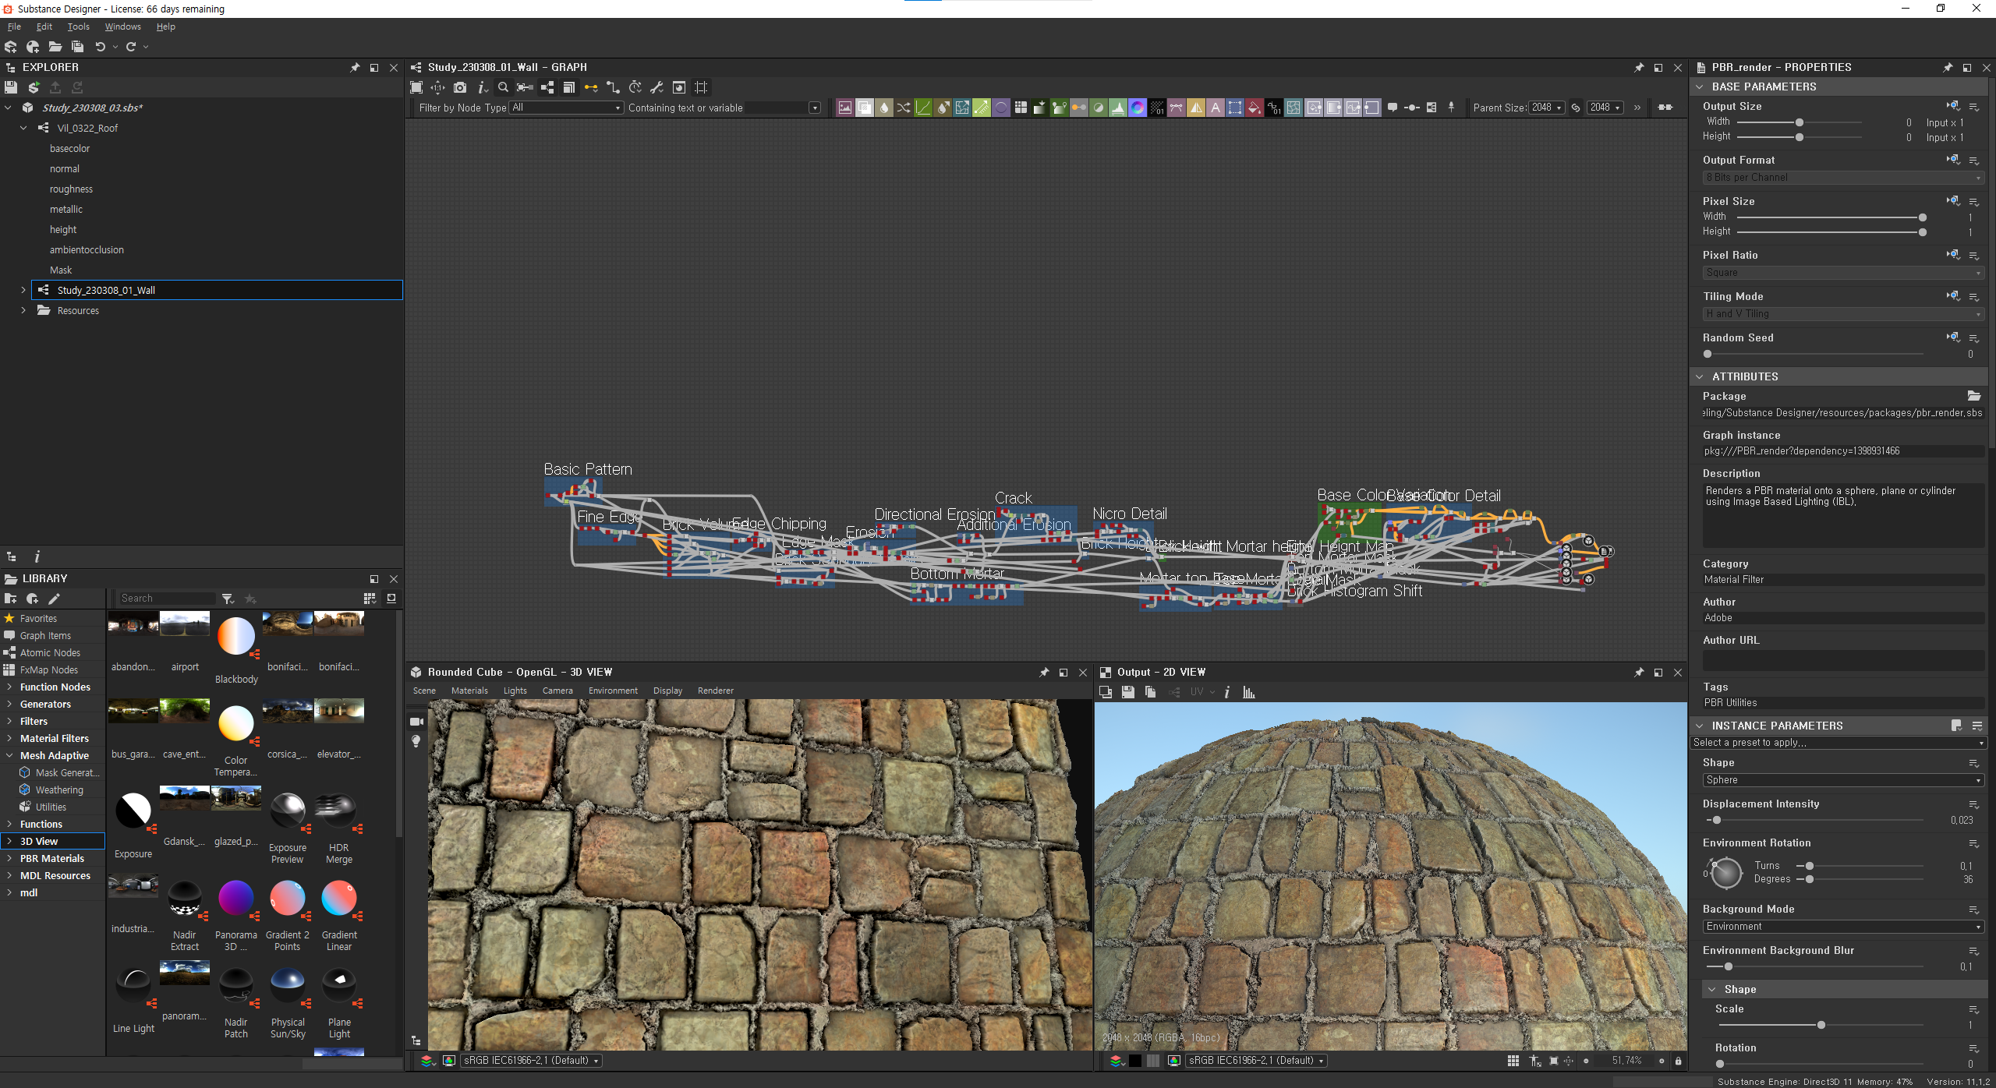Open the Background Mode Environment dropdown
Screen dimensions: 1996x1088
1843,927
